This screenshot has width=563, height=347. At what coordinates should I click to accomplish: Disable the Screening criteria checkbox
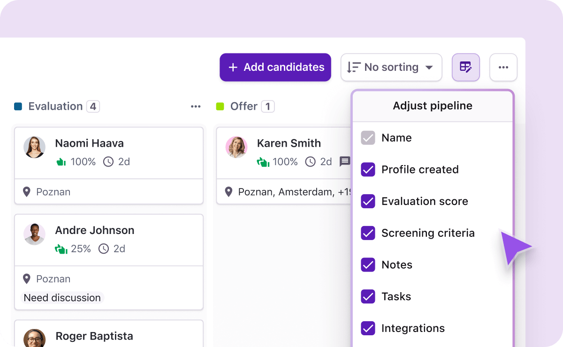368,233
